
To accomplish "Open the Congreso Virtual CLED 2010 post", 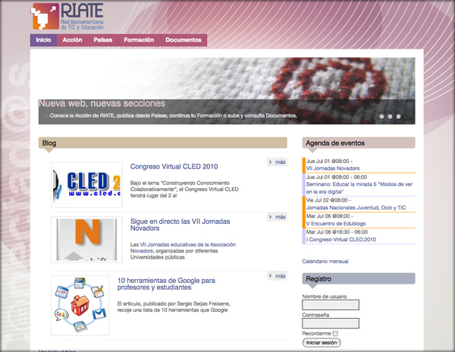I will 174,167.
